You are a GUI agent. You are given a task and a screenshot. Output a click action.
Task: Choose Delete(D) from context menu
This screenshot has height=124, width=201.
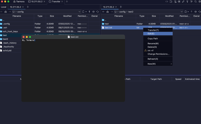158,47
